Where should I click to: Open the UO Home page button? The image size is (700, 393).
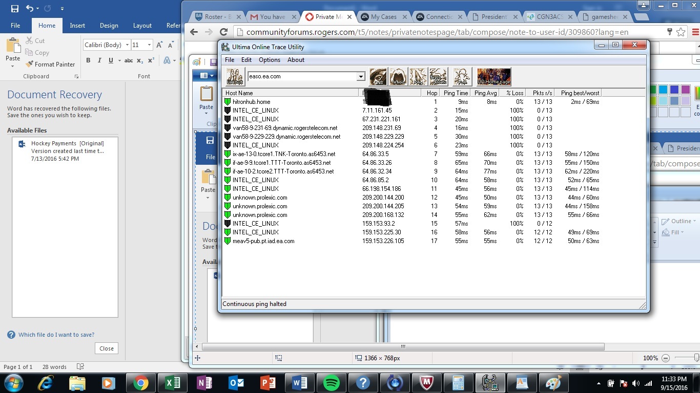pos(494,77)
